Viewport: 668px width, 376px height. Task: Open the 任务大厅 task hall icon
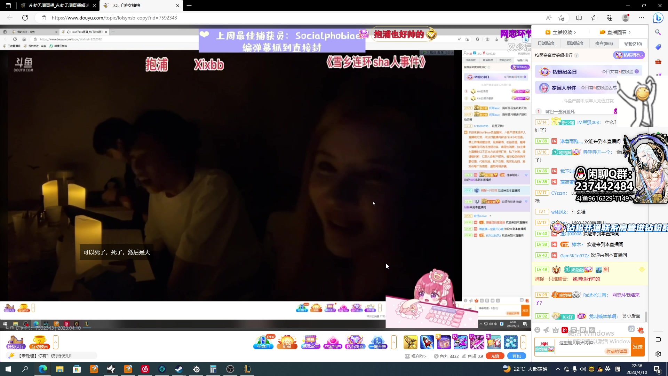pyautogui.click(x=16, y=342)
